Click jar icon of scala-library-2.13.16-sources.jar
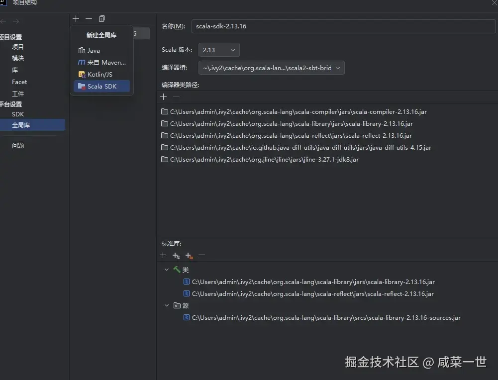 coord(187,317)
